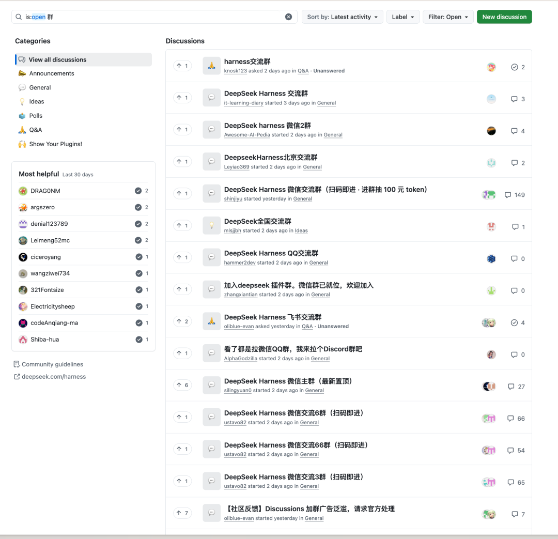Click the New discussion button

coord(504,17)
